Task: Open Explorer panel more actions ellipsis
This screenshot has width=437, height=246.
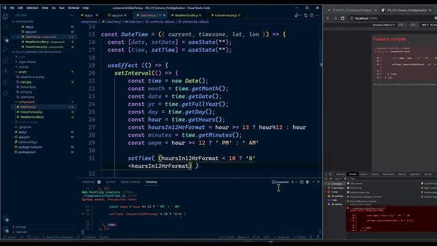Action: click(x=72, y=15)
